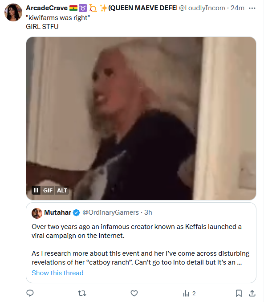
Task: Open the reply comment icon
Action: (30, 293)
